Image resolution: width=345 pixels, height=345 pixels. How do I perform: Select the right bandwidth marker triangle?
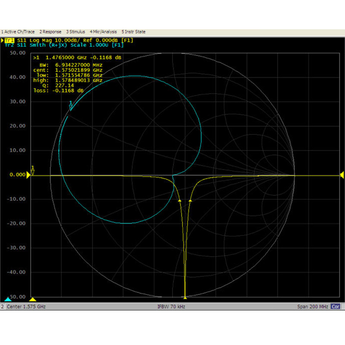click(x=190, y=201)
